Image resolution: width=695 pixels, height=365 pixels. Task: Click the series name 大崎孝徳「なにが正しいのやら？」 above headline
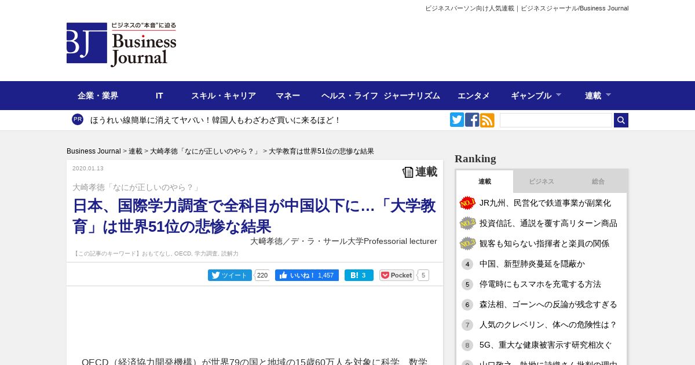[136, 187]
